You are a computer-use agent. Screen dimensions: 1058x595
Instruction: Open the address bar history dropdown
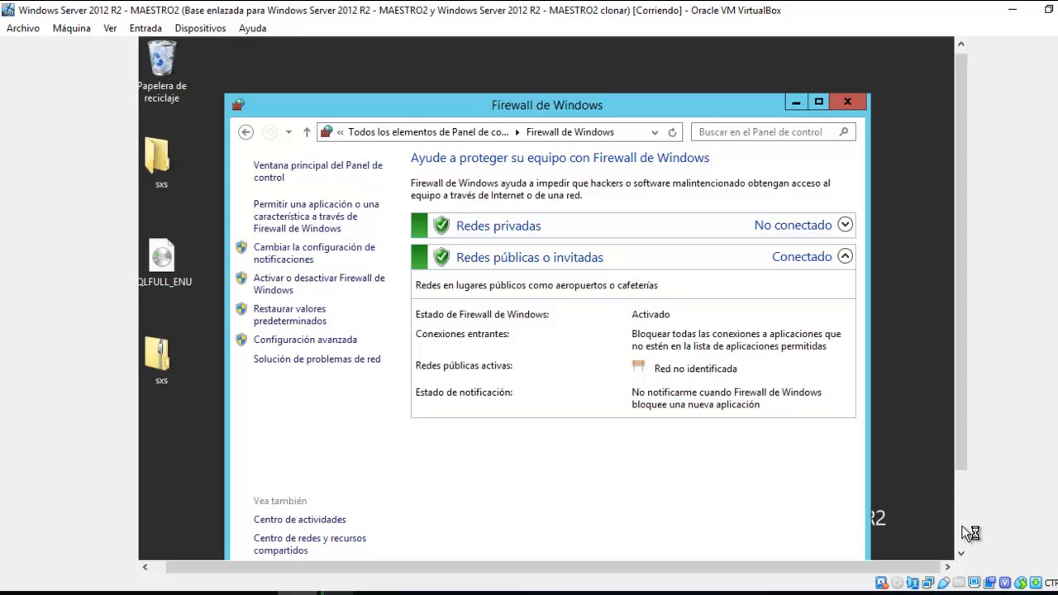655,132
